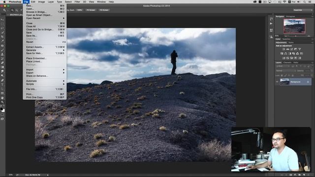
Task: Click the Spotlight search icon in the menu bar
Action: (x=305, y=2)
